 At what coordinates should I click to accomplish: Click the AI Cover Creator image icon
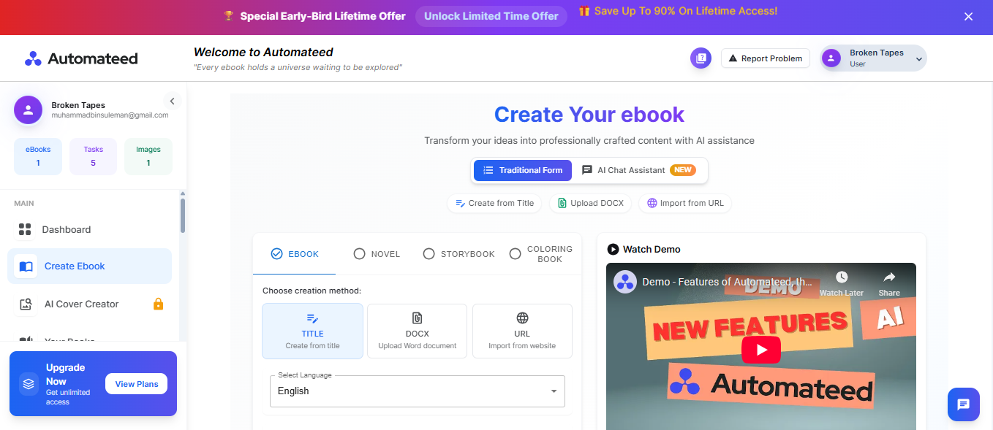point(26,304)
